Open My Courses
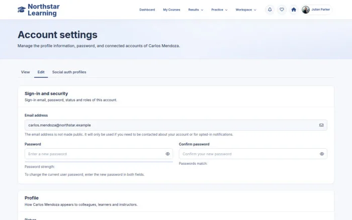Screen dimensions: 352x220 point(171,10)
